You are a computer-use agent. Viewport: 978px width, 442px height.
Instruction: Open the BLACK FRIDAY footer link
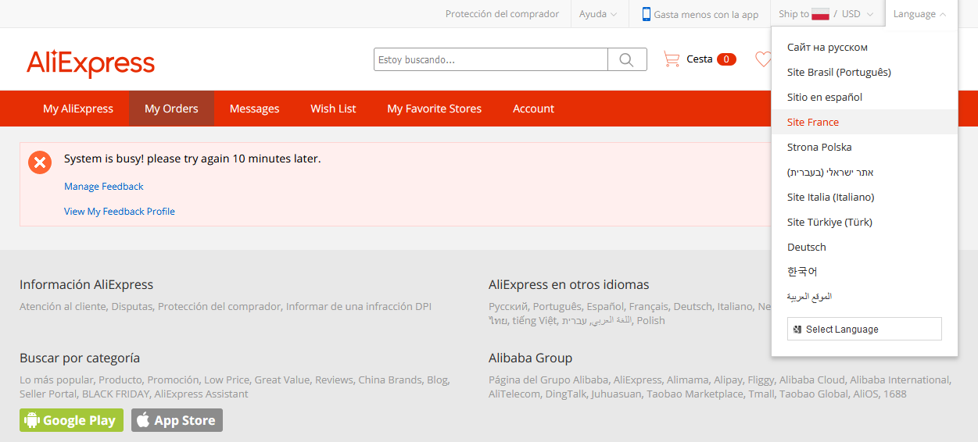click(115, 394)
